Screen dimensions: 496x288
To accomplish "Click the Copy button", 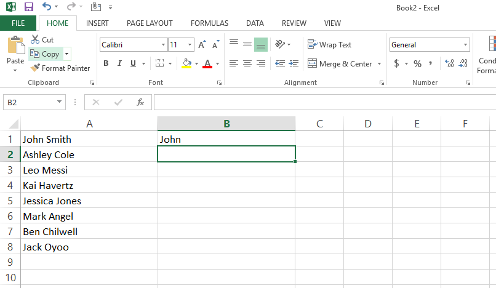I will [46, 54].
